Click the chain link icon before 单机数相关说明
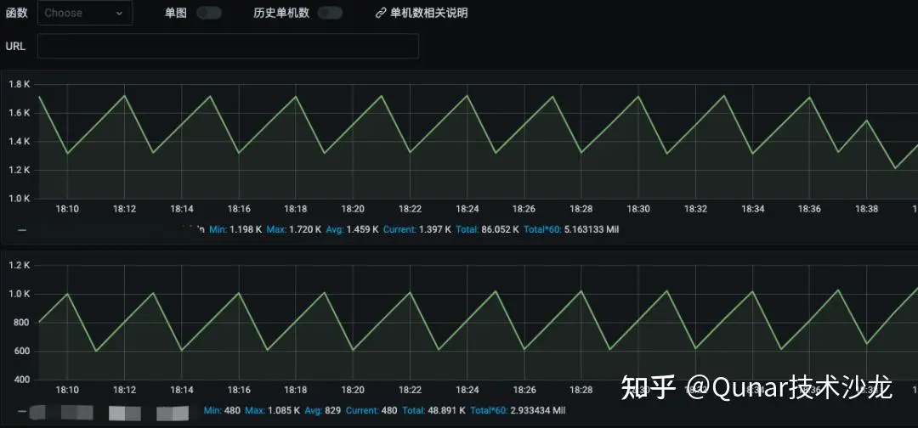Screen dimensions: 918x428 click(x=381, y=14)
